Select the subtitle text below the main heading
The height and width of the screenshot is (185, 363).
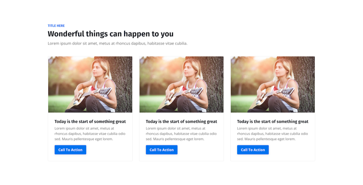[x=117, y=43]
